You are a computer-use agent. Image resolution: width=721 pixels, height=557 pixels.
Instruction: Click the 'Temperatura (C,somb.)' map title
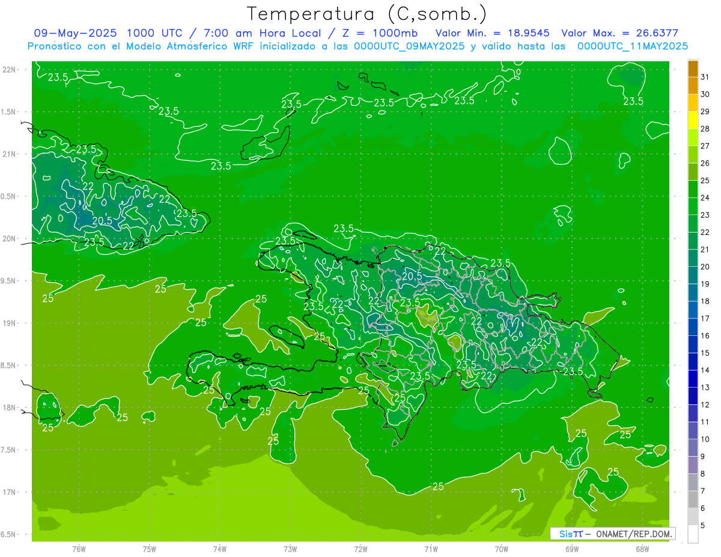(367, 14)
